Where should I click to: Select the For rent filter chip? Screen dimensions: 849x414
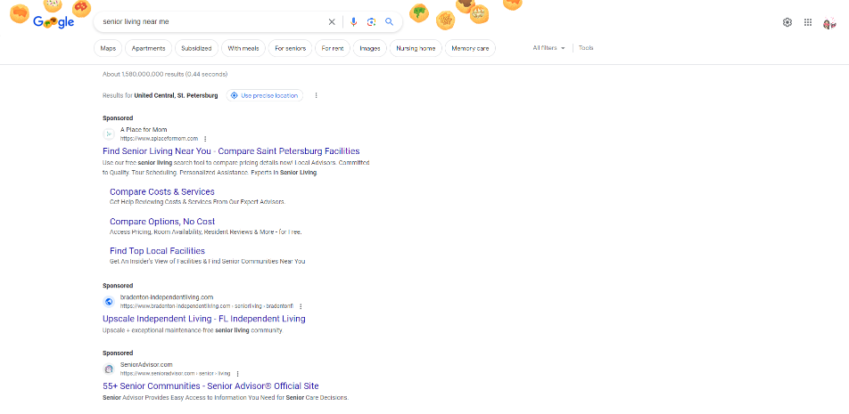click(333, 49)
